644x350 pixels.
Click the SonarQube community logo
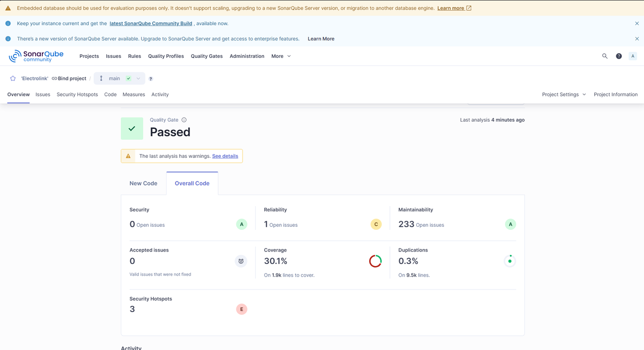coord(36,56)
